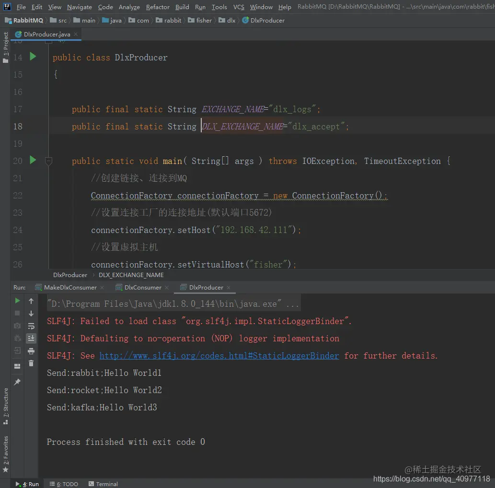The image size is (495, 488).
Task: Close the DlxConsumer run tab
Action: (167, 288)
